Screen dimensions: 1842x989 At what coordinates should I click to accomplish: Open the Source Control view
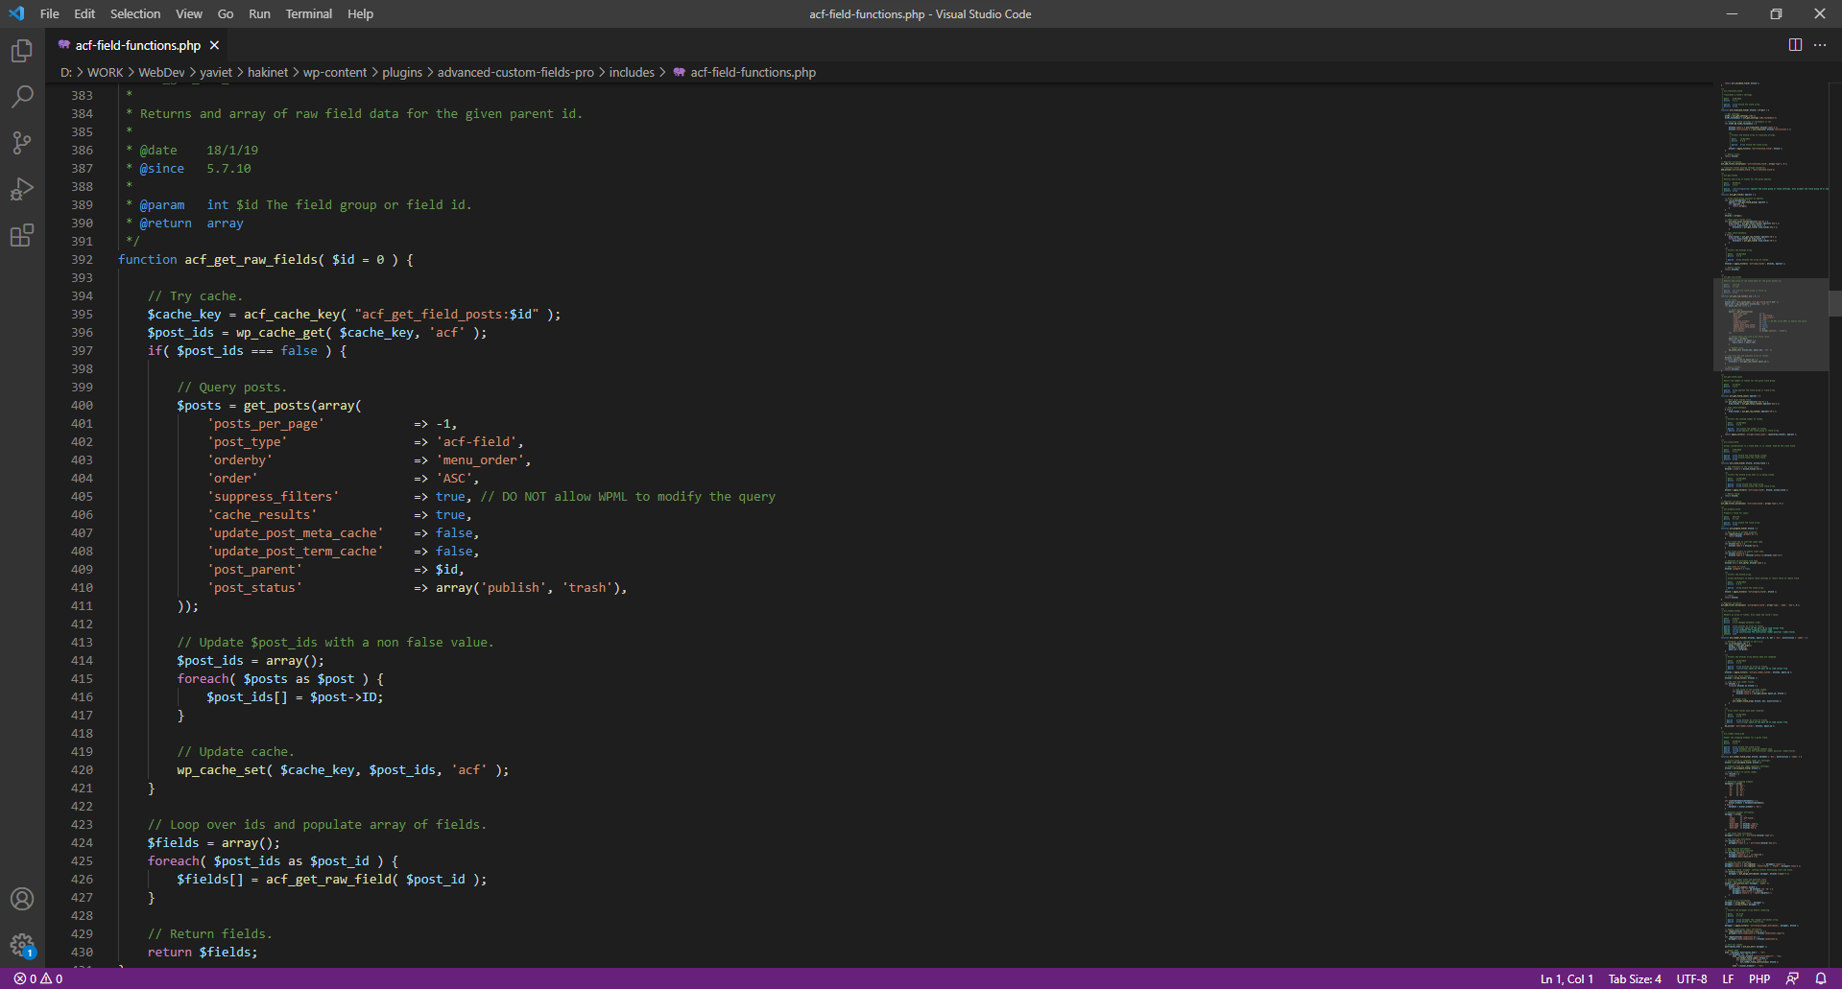click(x=22, y=143)
